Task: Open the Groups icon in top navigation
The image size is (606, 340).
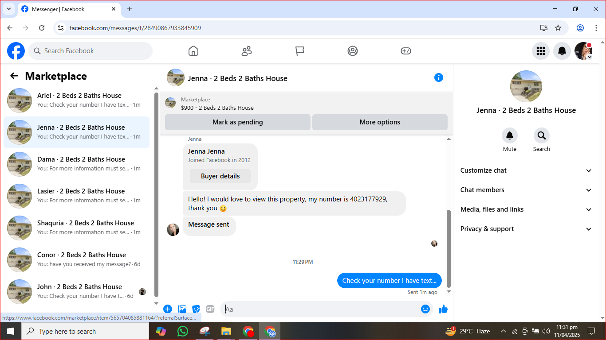Action: click(353, 51)
